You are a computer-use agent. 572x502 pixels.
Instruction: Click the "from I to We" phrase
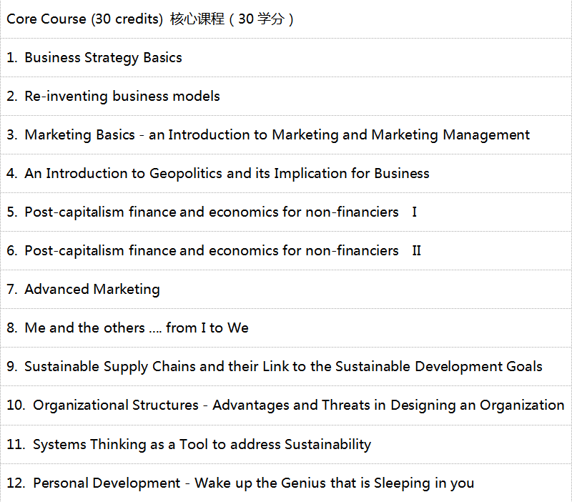pos(207,328)
